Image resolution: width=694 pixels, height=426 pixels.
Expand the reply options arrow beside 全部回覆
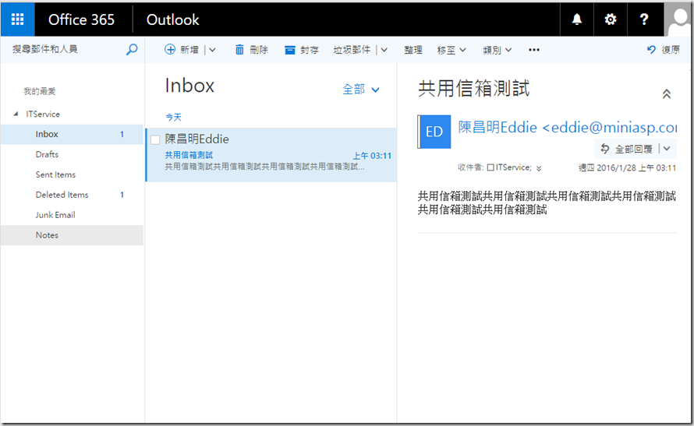pyautogui.click(x=667, y=149)
